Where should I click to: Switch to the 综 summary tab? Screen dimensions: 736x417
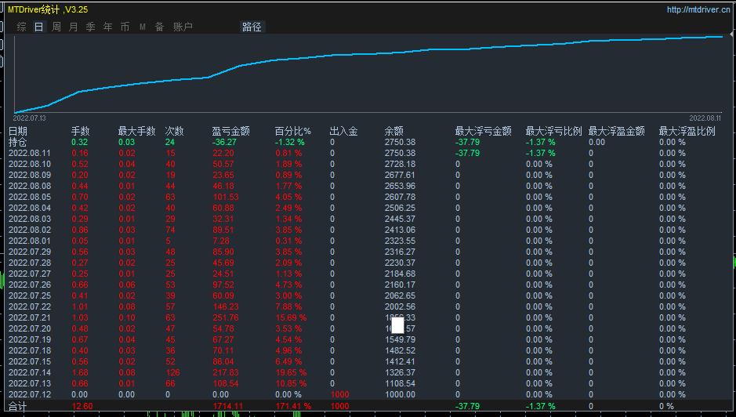click(x=22, y=27)
